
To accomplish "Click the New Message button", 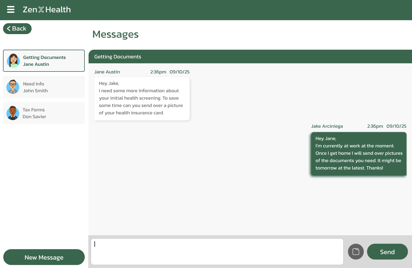I will (44, 257).
